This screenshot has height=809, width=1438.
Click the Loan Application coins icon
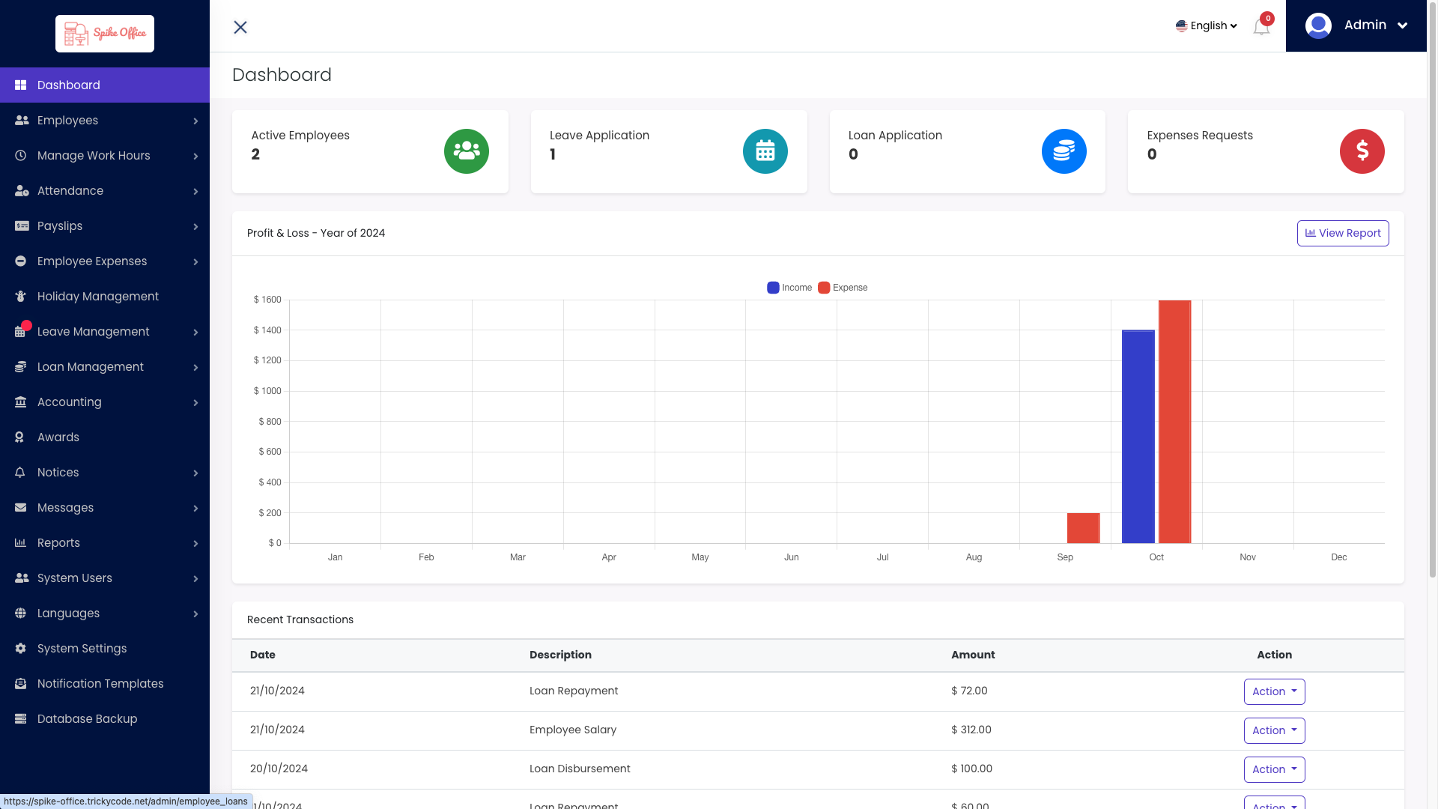[x=1064, y=151]
